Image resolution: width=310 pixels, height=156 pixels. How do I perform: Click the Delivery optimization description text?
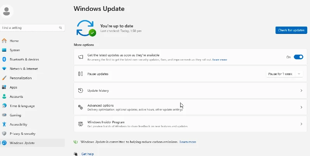pyautogui.click(x=135, y=109)
